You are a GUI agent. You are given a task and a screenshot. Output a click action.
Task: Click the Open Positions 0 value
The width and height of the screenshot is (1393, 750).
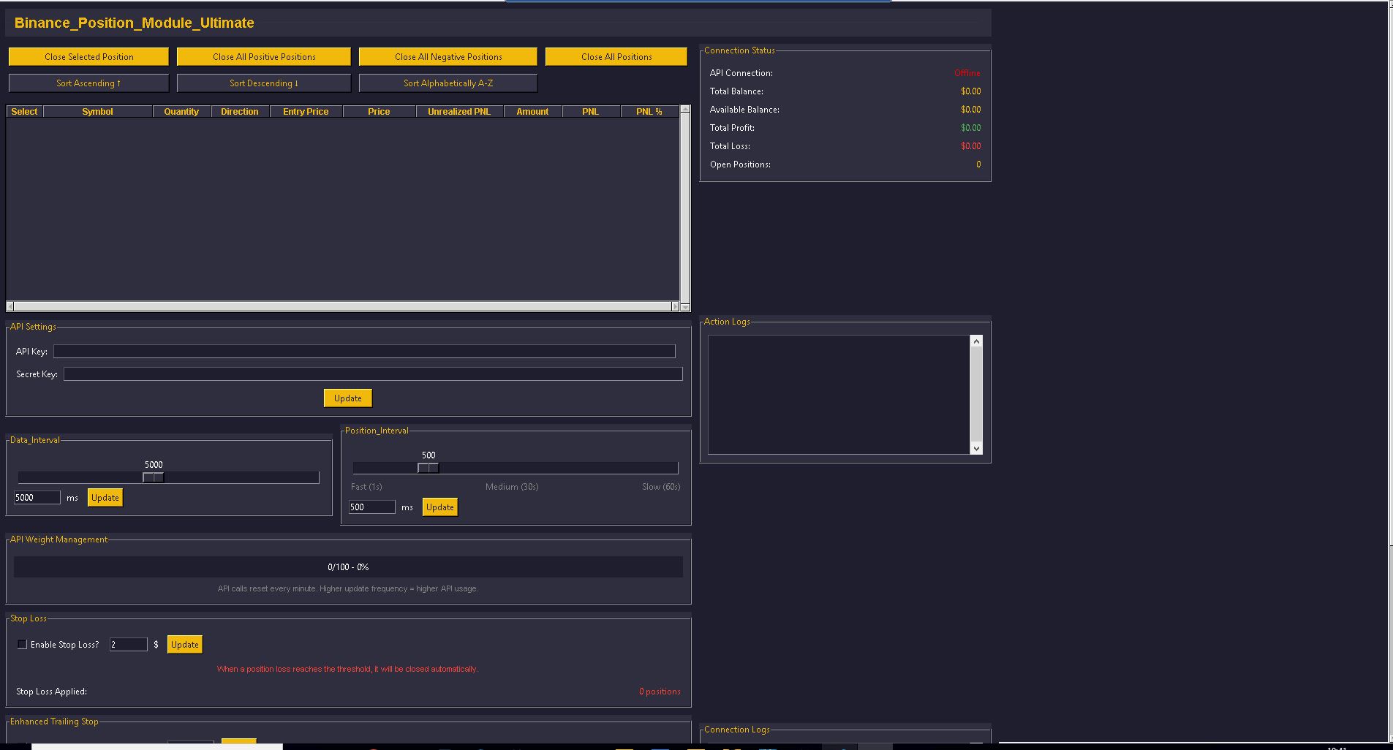click(x=978, y=164)
